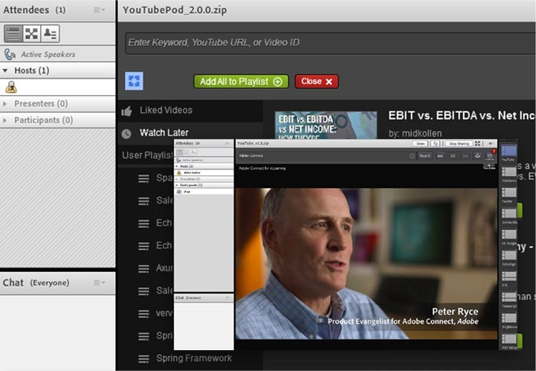The width and height of the screenshot is (536, 371).
Task: Click the list icon beside Axur playlist
Action: point(143,268)
